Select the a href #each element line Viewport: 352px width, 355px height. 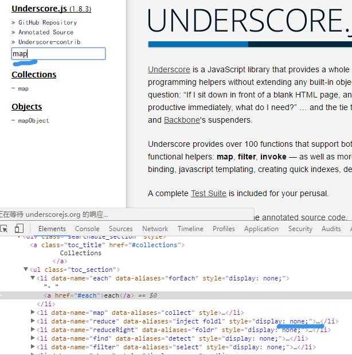click(x=176, y=295)
